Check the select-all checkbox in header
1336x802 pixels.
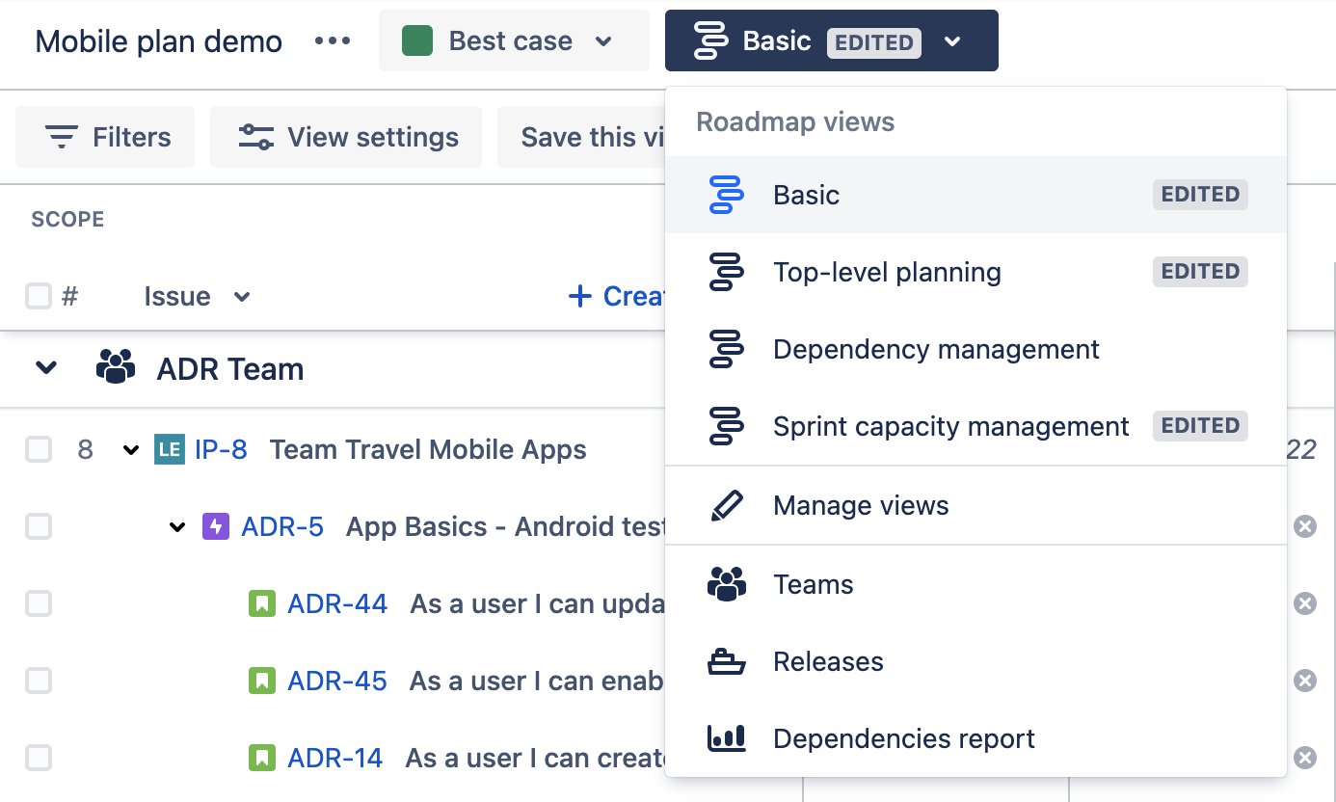click(x=39, y=296)
